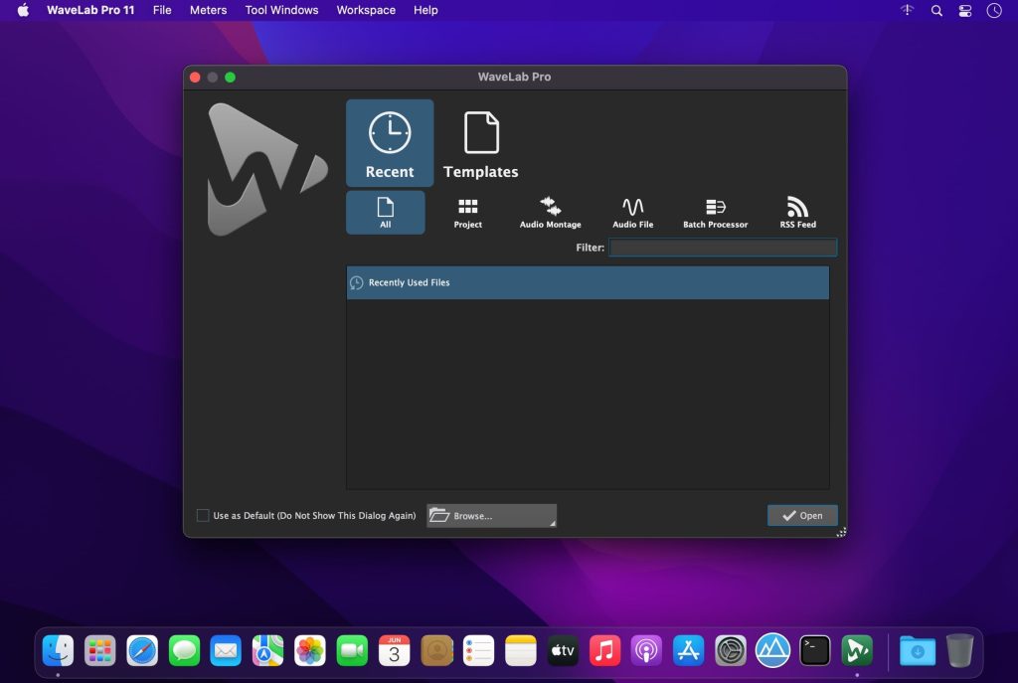Enable Use as Default checkbox
Screen dimensions: 1018x683
coord(202,515)
